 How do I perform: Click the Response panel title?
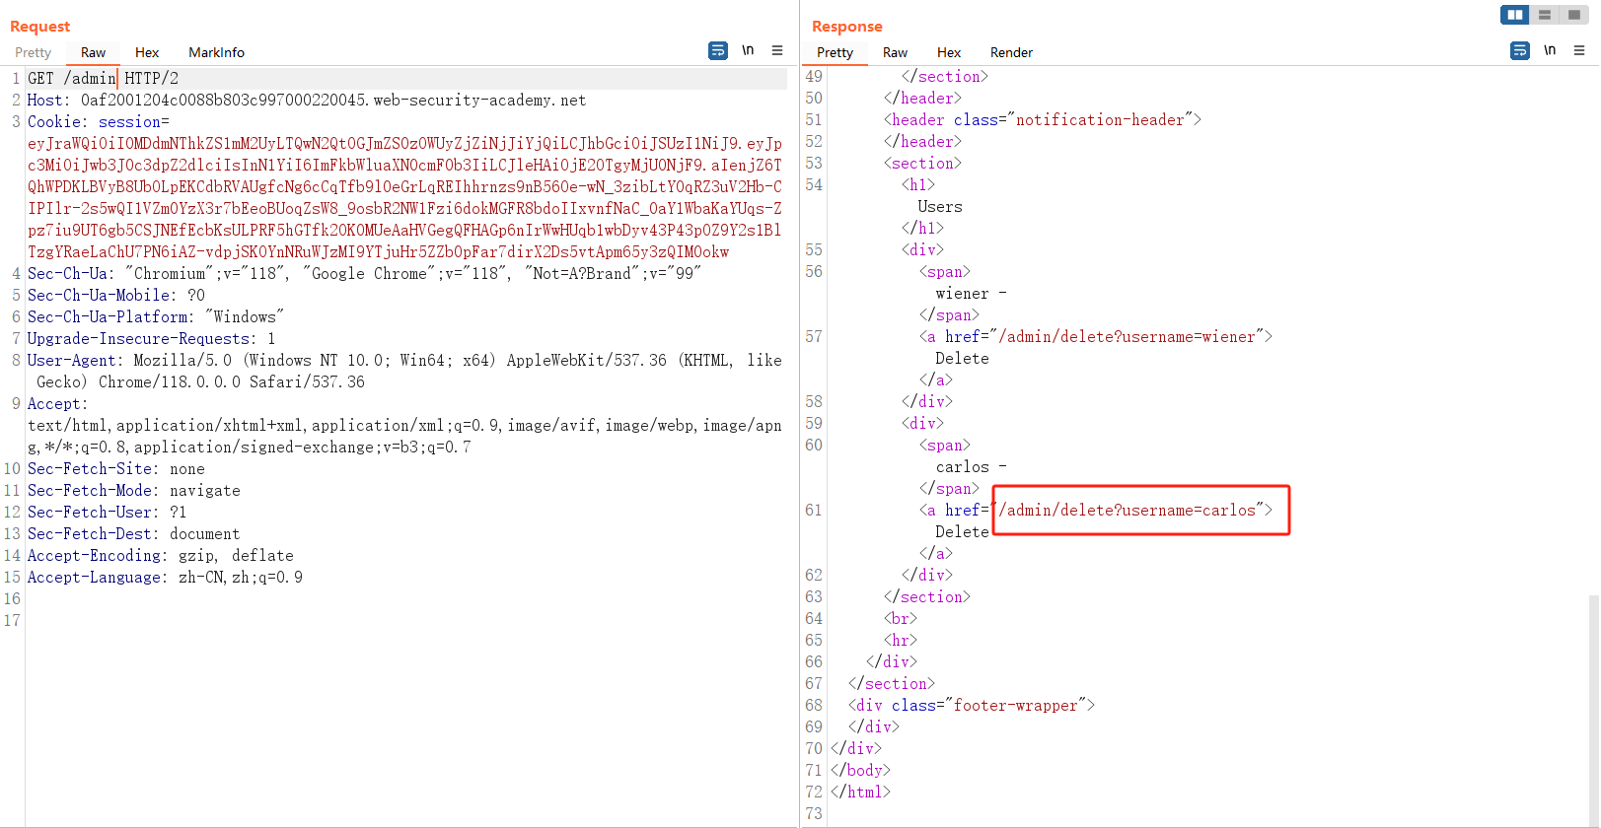[846, 26]
